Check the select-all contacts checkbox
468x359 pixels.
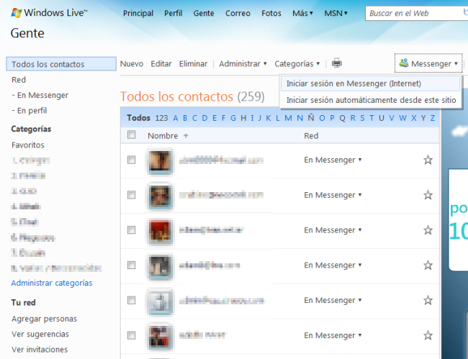tap(131, 135)
